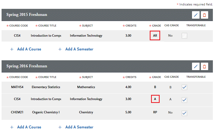Click the trash icon for Spring 2016 Freshman
Image resolution: width=216 pixels, height=131 pixels.
(204, 67)
